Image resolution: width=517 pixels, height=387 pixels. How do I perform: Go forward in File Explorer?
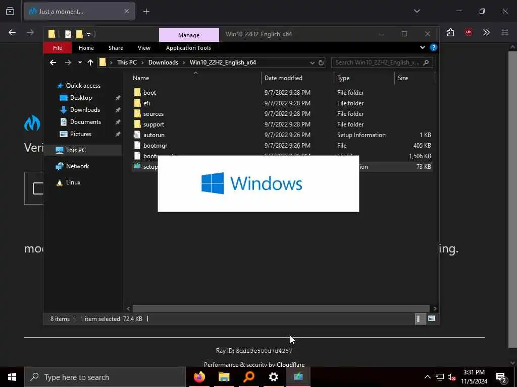click(x=68, y=62)
